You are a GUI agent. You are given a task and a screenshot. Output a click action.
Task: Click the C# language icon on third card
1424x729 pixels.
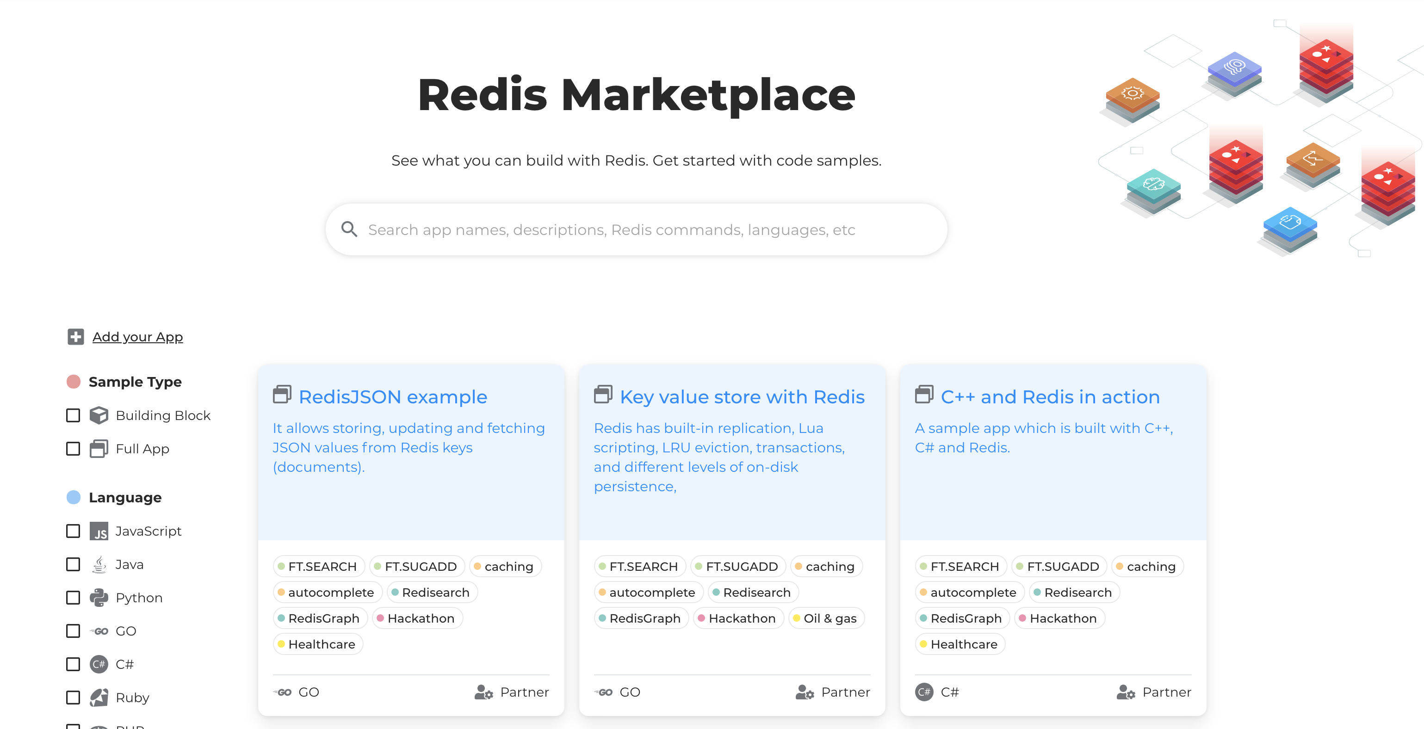tap(924, 691)
